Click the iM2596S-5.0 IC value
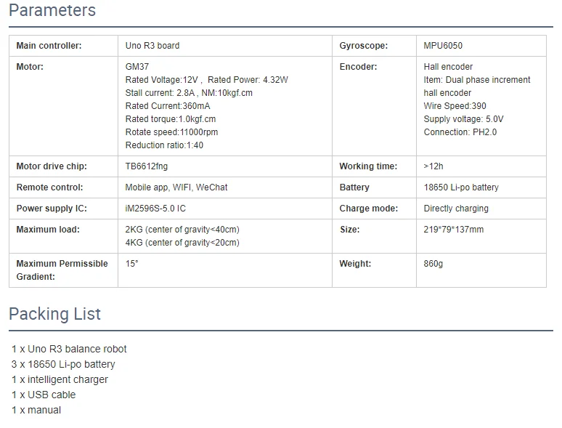 click(155, 209)
